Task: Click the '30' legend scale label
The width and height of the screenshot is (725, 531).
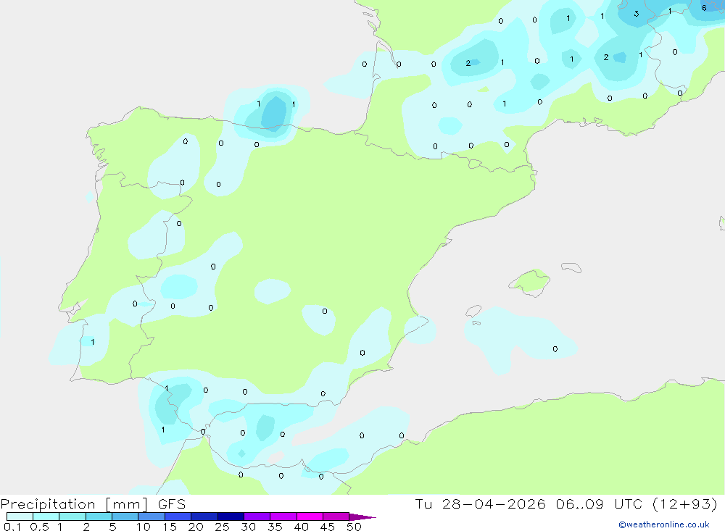Action: (248, 527)
